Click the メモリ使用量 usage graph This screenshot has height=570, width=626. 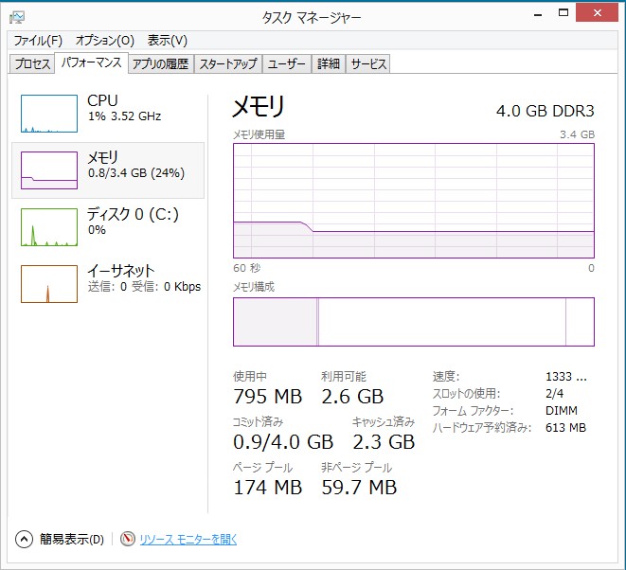[414, 201]
